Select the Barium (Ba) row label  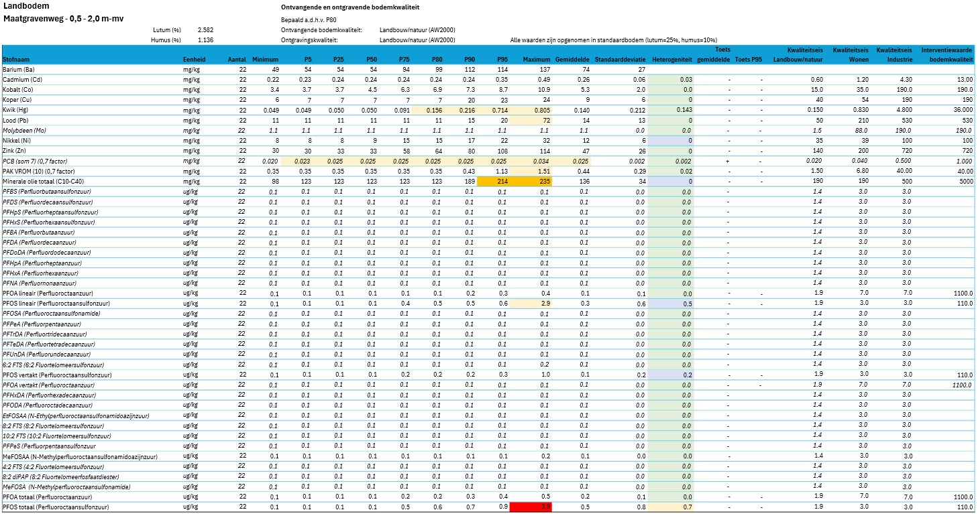(x=19, y=70)
